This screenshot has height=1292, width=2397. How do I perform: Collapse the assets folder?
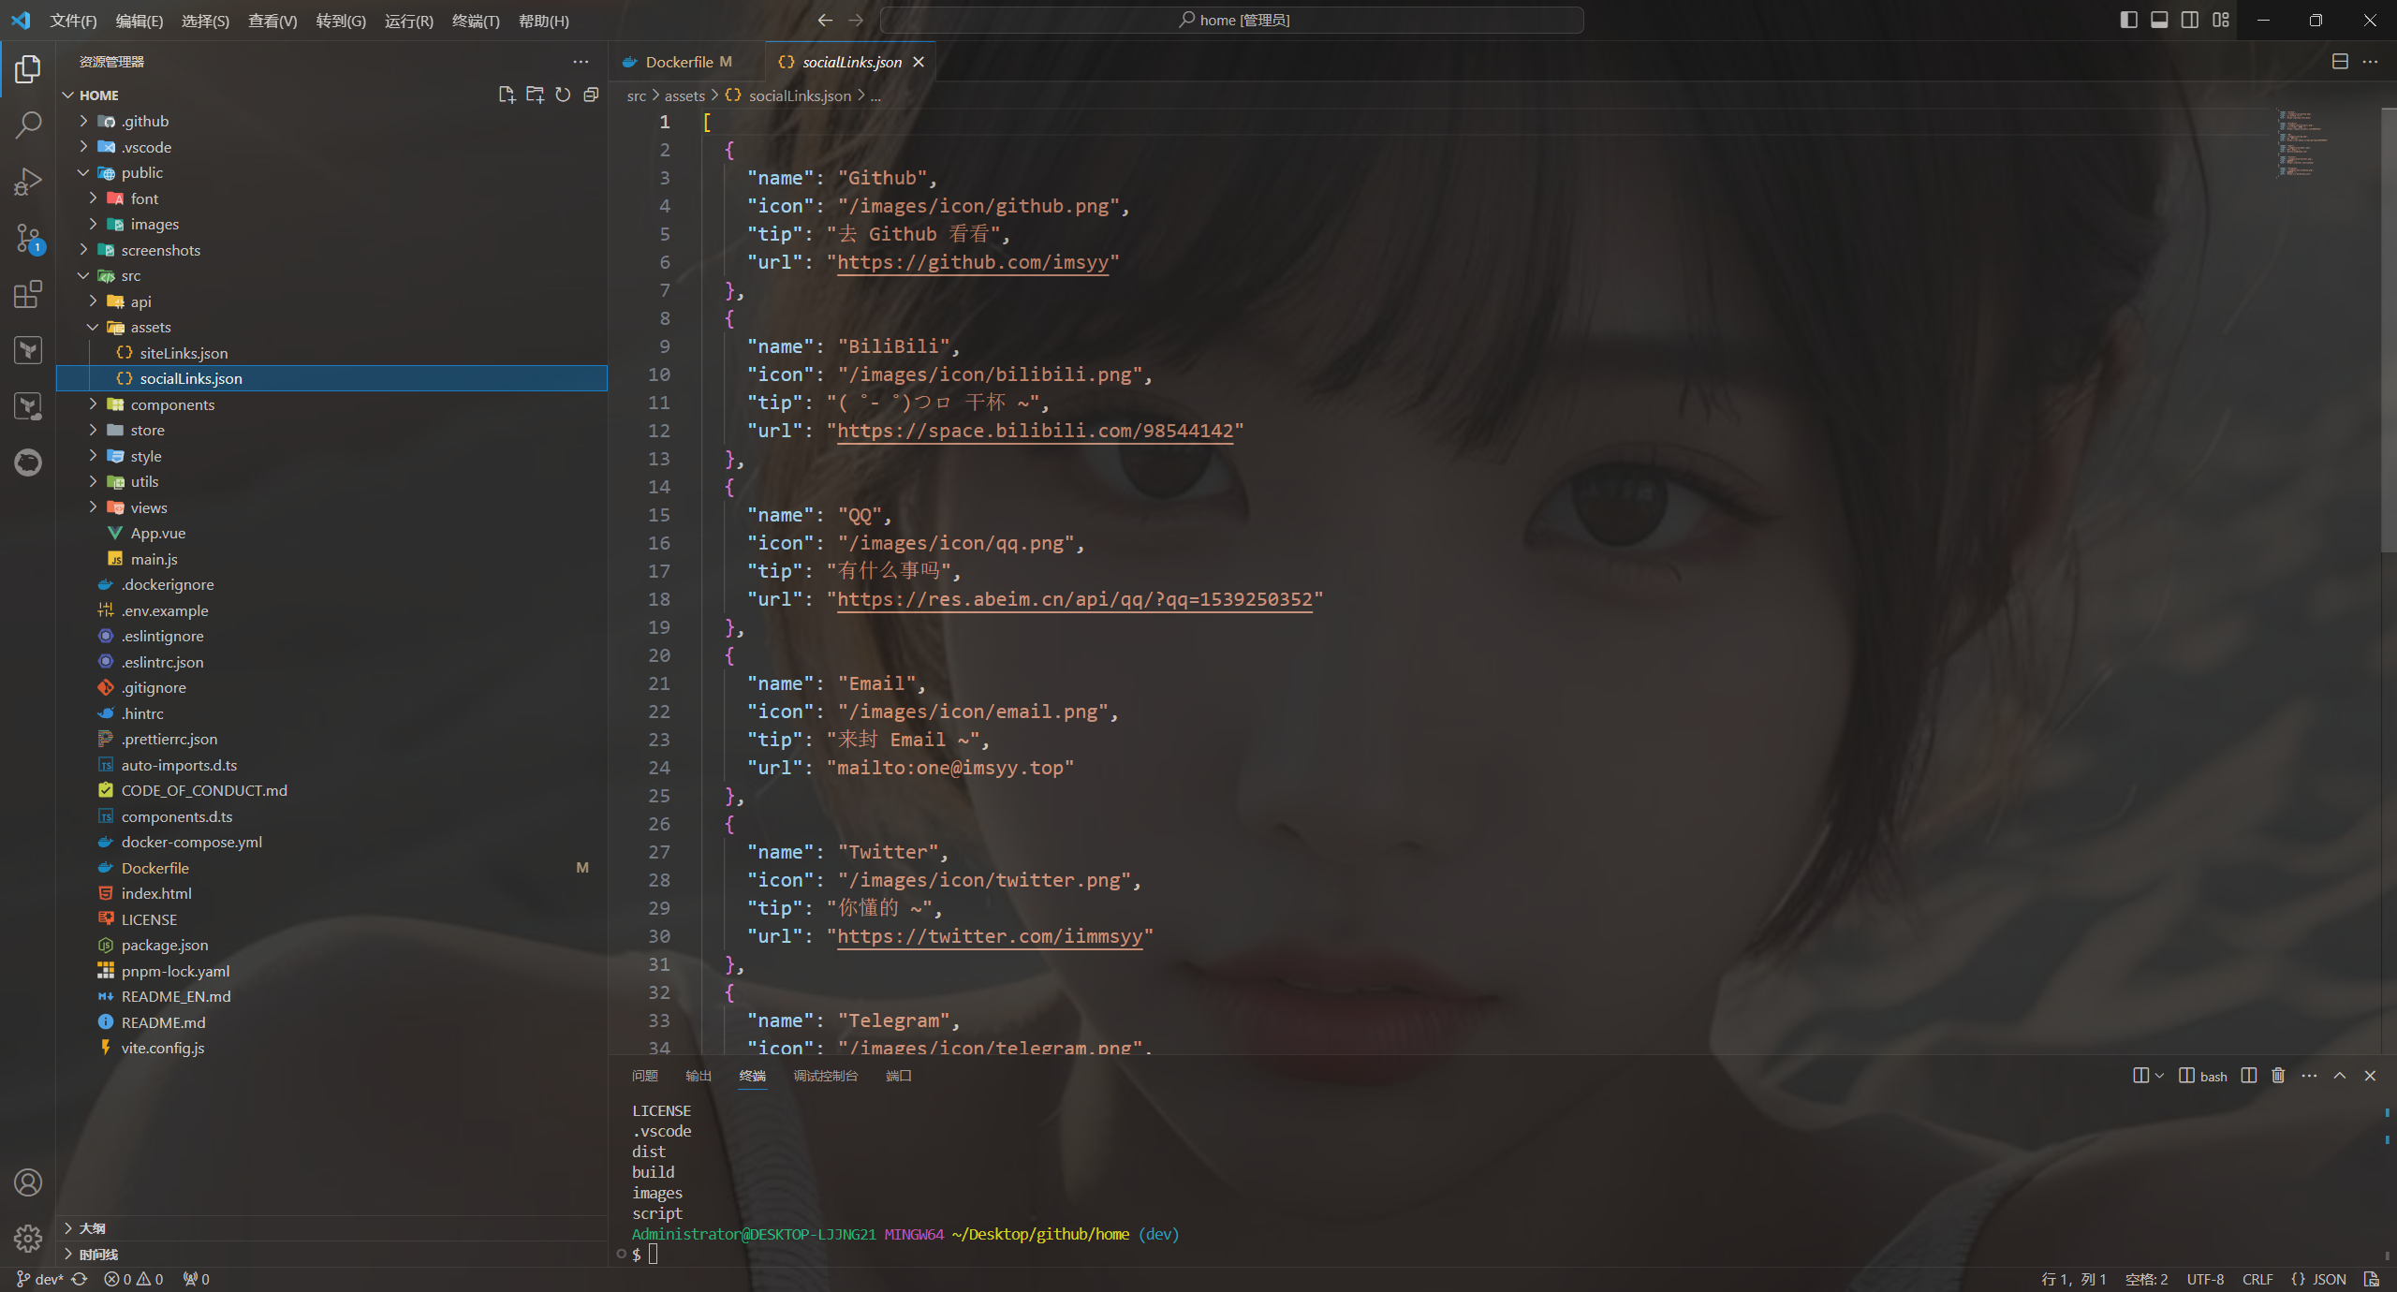click(332, 327)
